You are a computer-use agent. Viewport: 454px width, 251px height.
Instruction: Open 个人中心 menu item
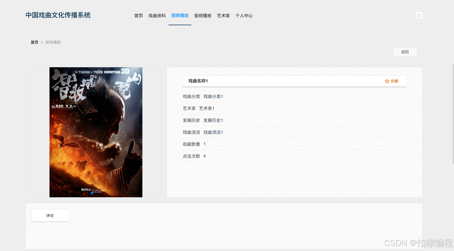click(x=244, y=16)
